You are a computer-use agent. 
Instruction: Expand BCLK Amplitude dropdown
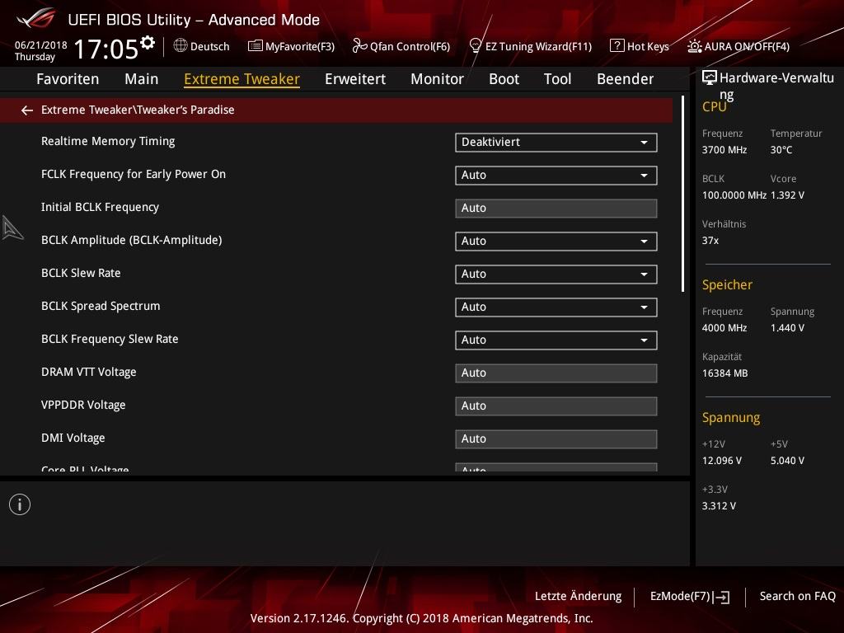click(556, 241)
